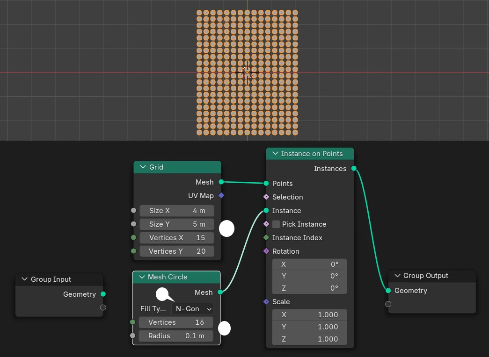Click the Points input socket
This screenshot has width=489, height=357.
pyautogui.click(x=266, y=184)
